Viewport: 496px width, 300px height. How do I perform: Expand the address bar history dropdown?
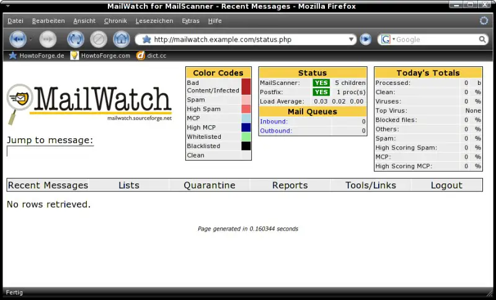pos(351,40)
